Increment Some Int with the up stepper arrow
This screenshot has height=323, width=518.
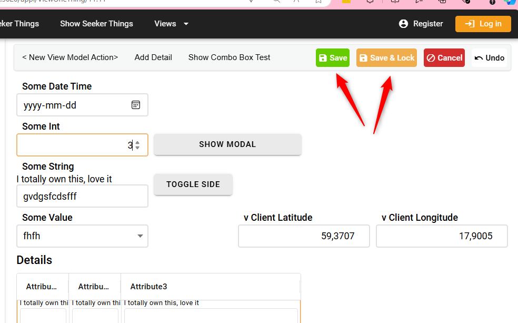pos(137,142)
